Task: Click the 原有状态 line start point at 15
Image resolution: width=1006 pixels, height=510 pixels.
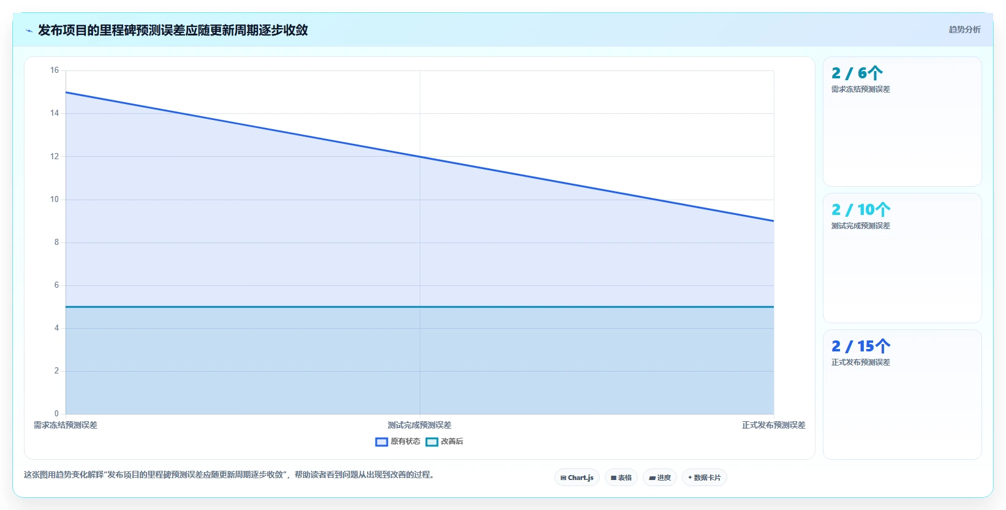Action: 66,92
